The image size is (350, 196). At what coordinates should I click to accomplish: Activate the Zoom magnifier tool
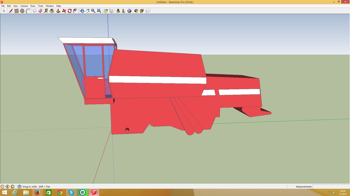(x=93, y=11)
